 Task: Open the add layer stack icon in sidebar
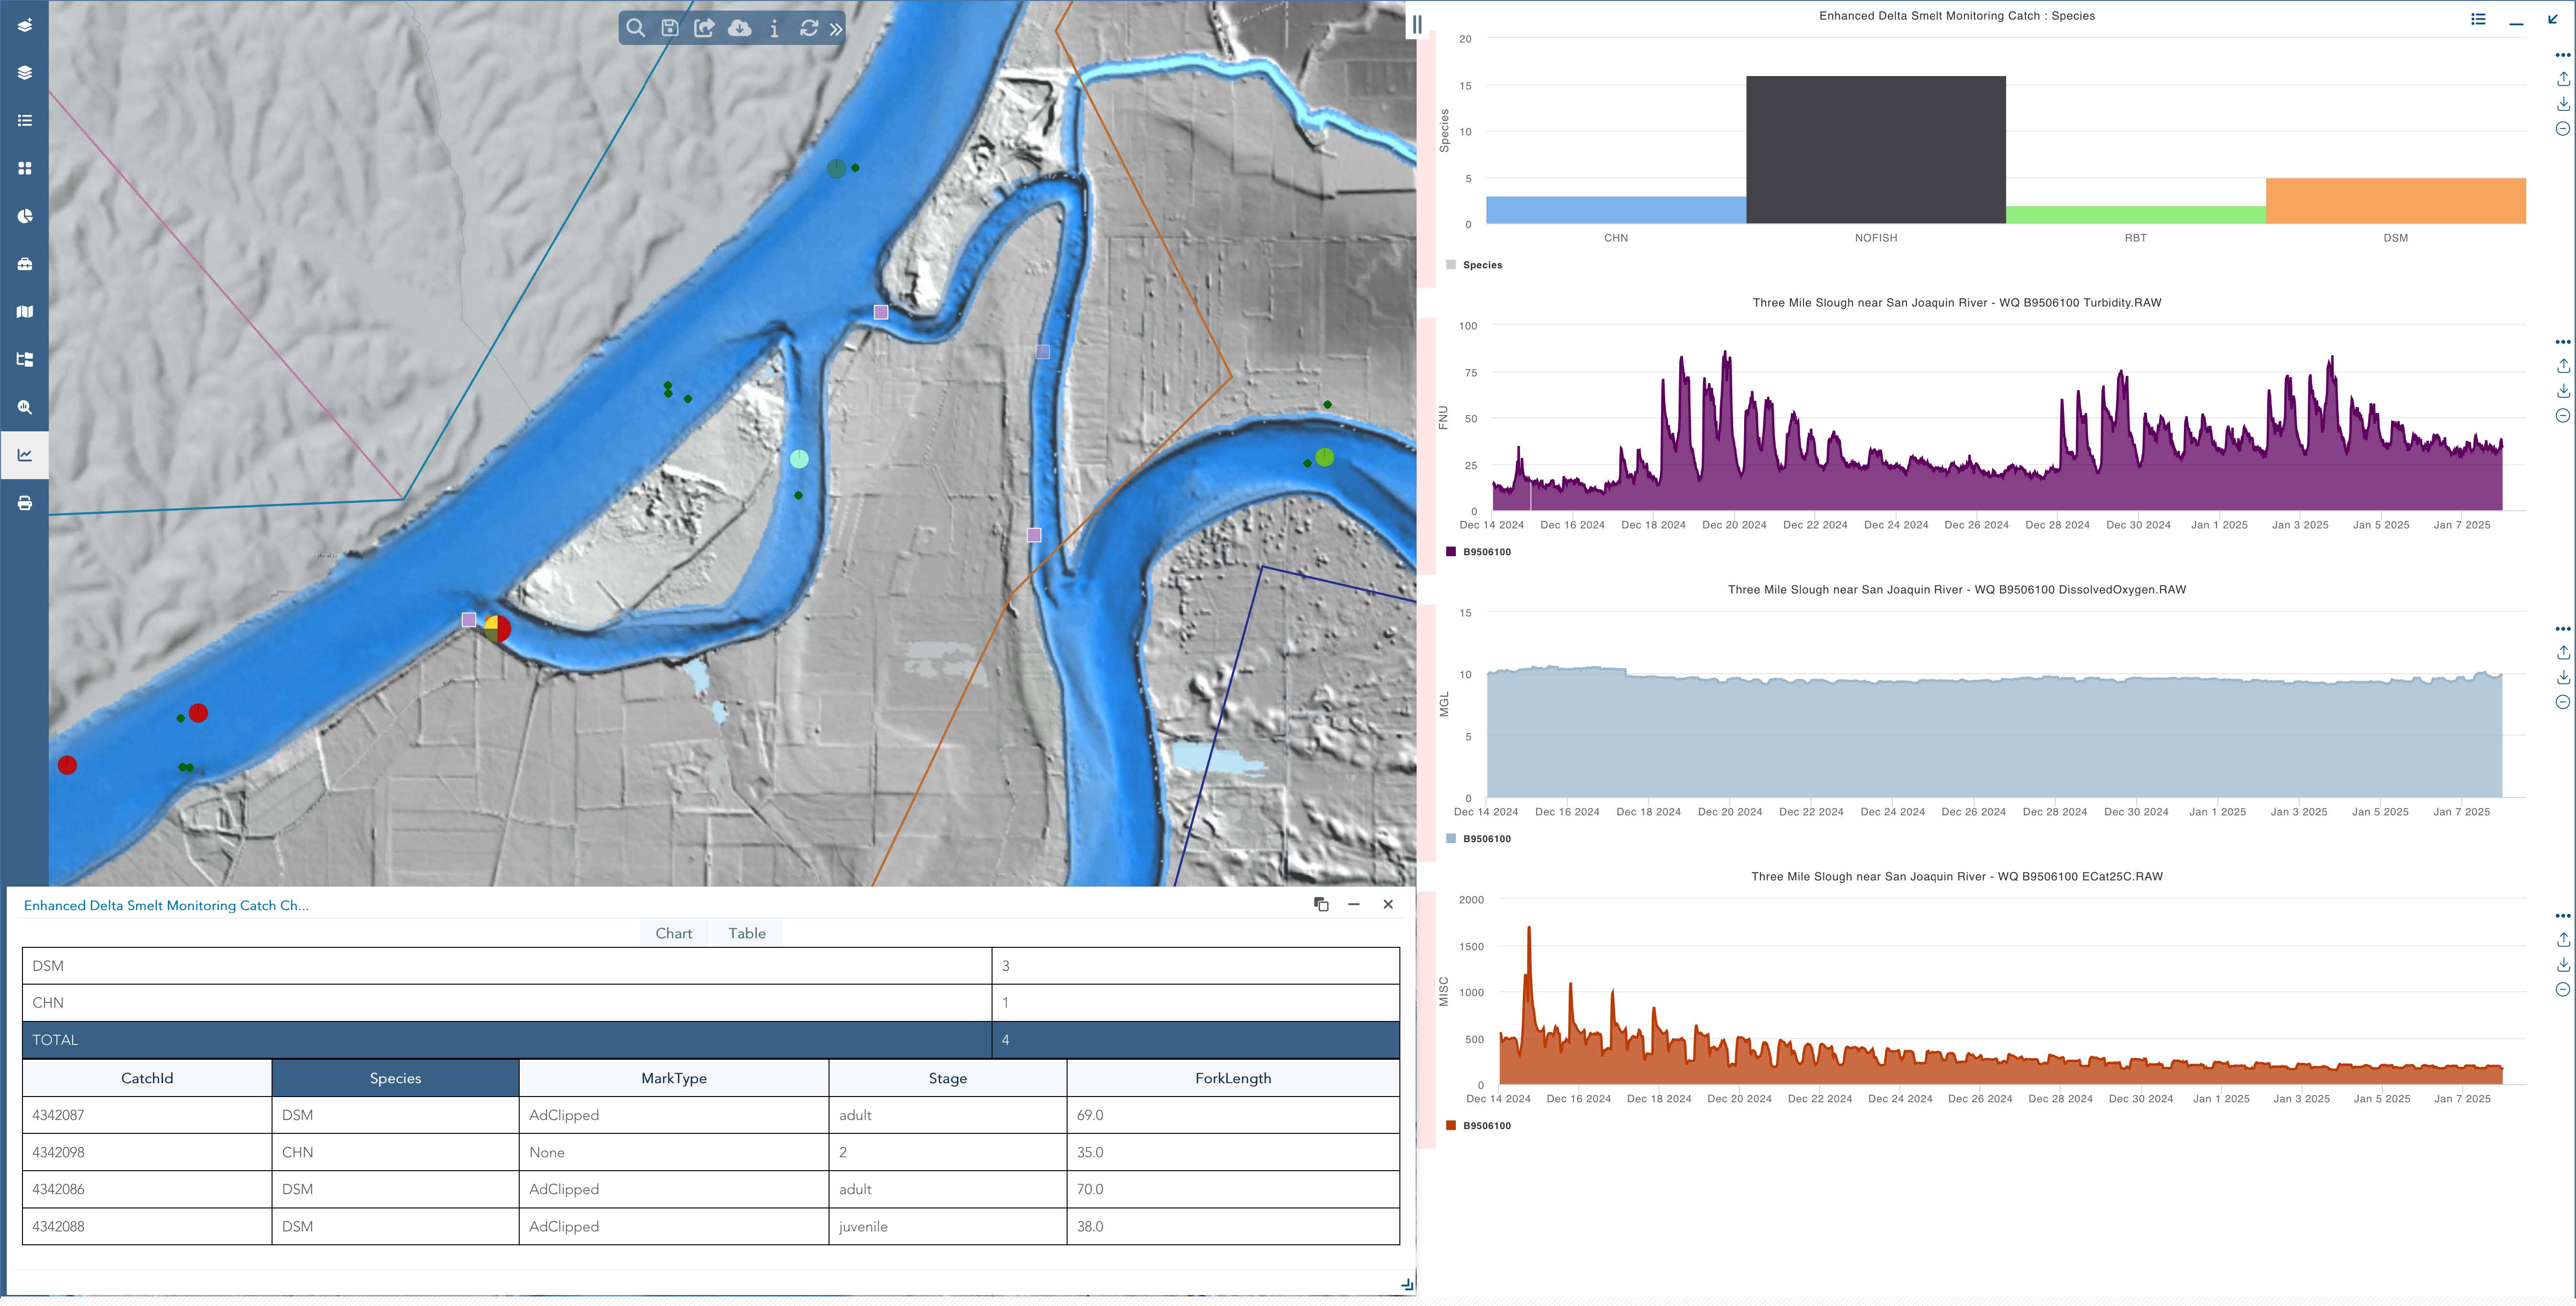(x=25, y=25)
